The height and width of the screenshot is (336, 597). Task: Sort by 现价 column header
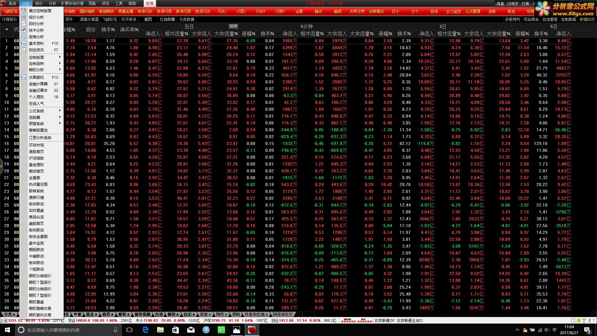tap(91, 30)
